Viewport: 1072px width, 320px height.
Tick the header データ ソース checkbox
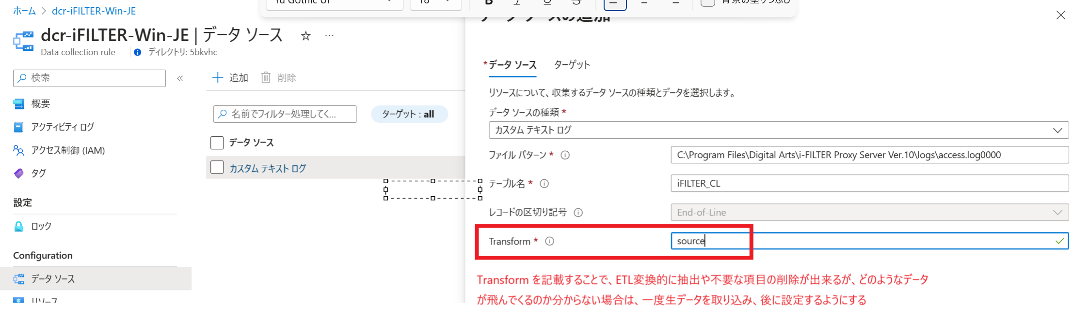click(x=217, y=143)
